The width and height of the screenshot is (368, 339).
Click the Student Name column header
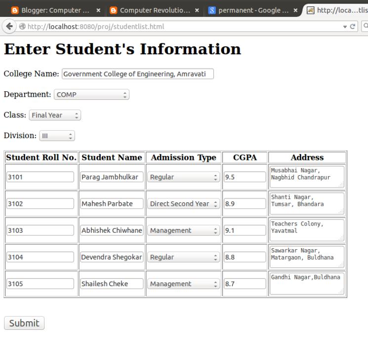point(112,157)
